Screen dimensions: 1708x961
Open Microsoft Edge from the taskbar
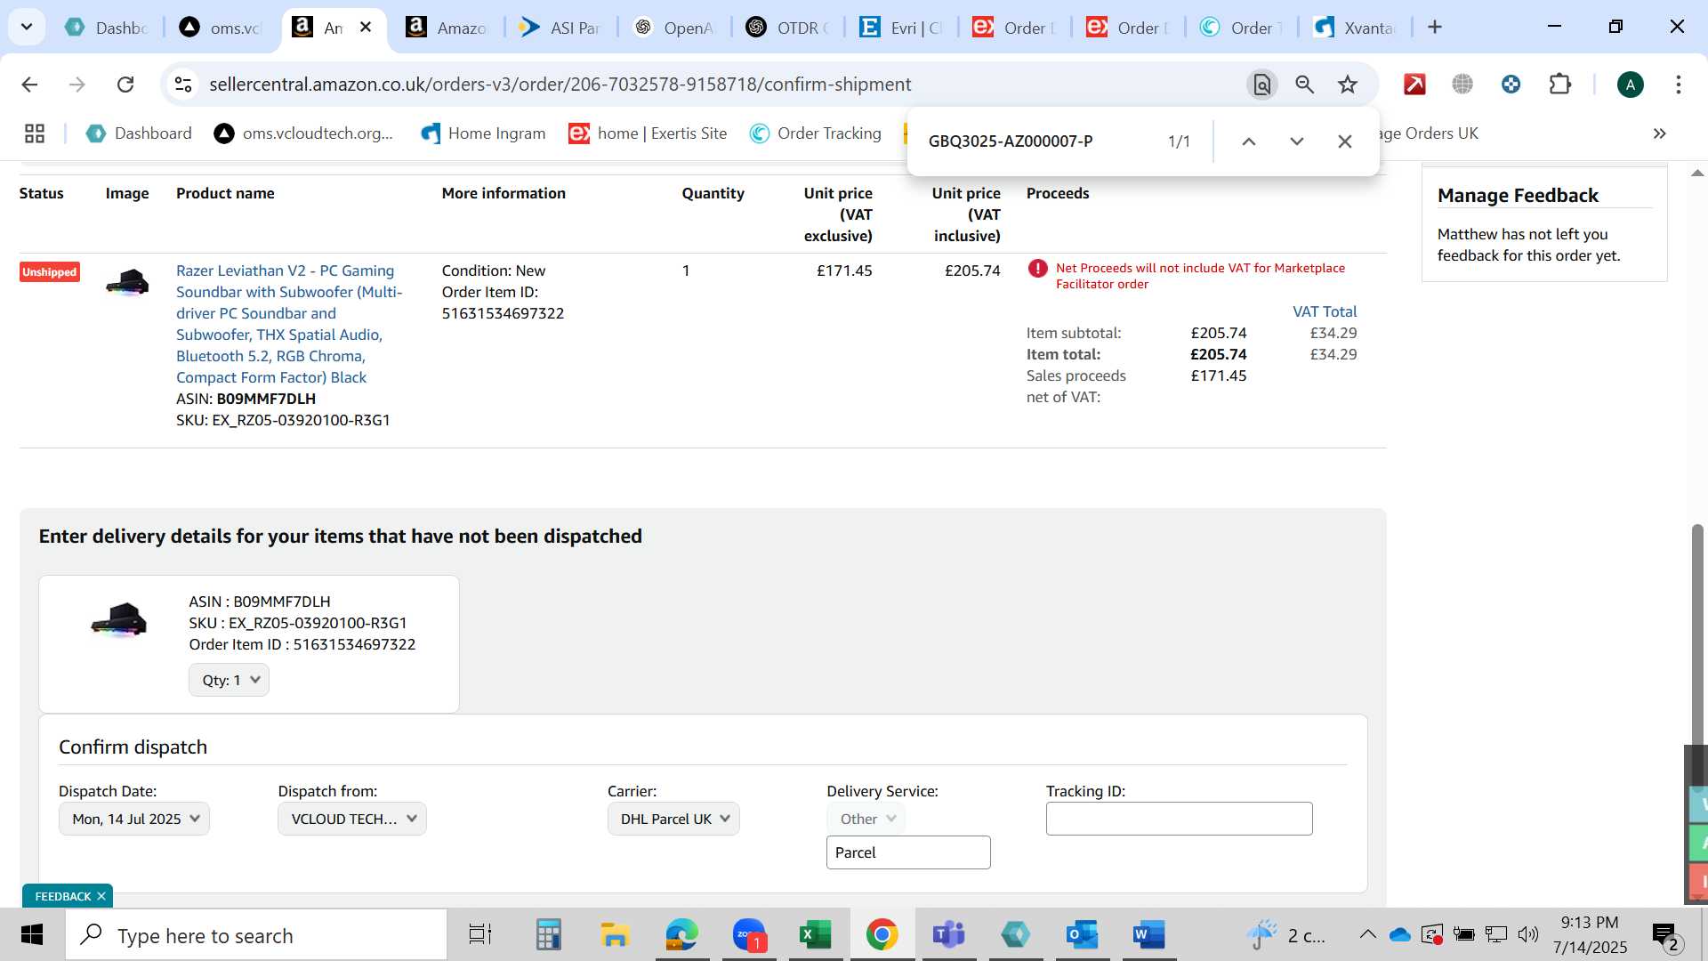[681, 935]
